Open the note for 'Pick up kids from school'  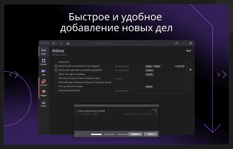187,86
